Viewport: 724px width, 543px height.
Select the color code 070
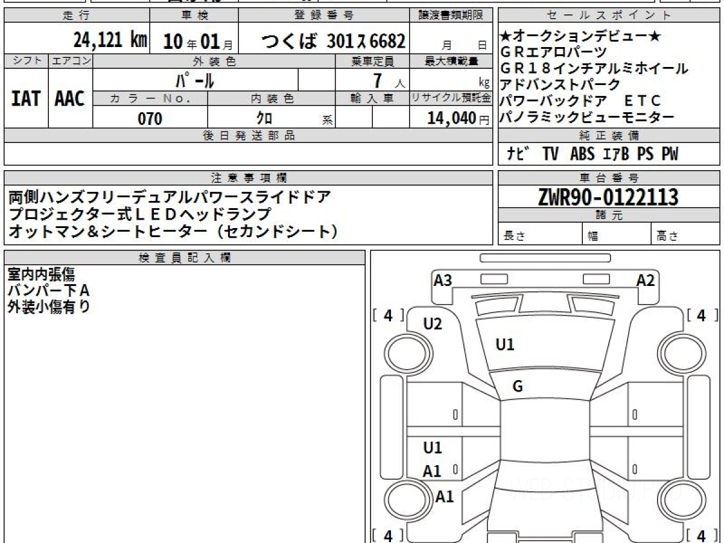click(x=150, y=118)
